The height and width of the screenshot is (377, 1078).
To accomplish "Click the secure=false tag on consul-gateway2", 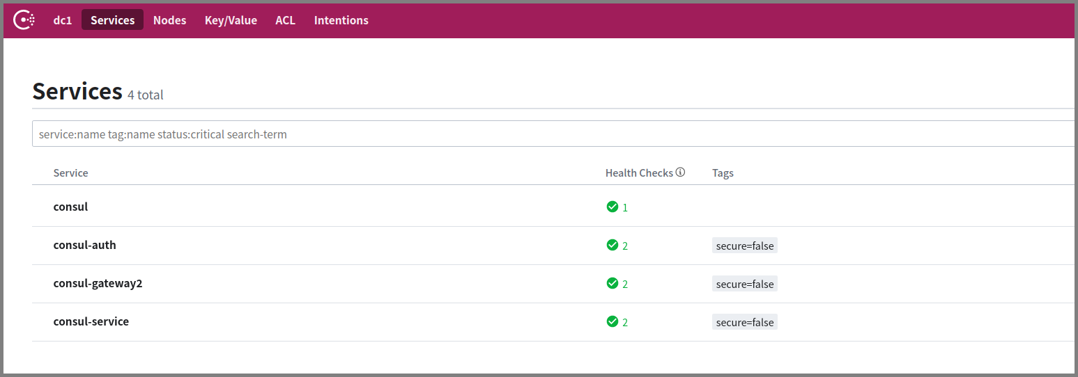I will coord(745,284).
